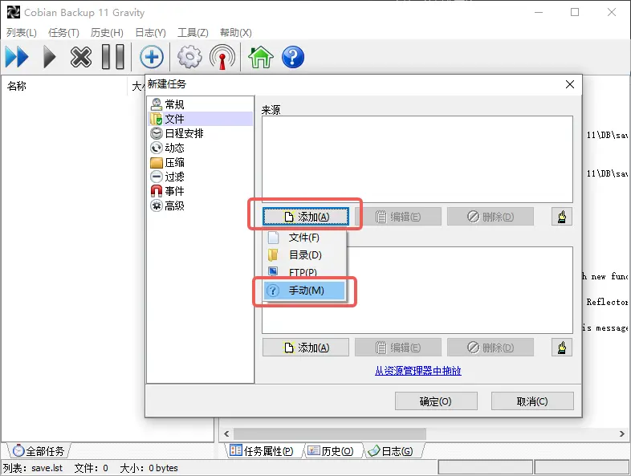
Task: Cancel with the 取消(C) button
Action: (x=532, y=401)
